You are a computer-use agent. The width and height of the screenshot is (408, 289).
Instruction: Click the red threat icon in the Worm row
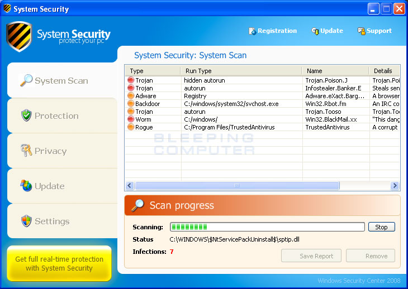tap(131, 119)
